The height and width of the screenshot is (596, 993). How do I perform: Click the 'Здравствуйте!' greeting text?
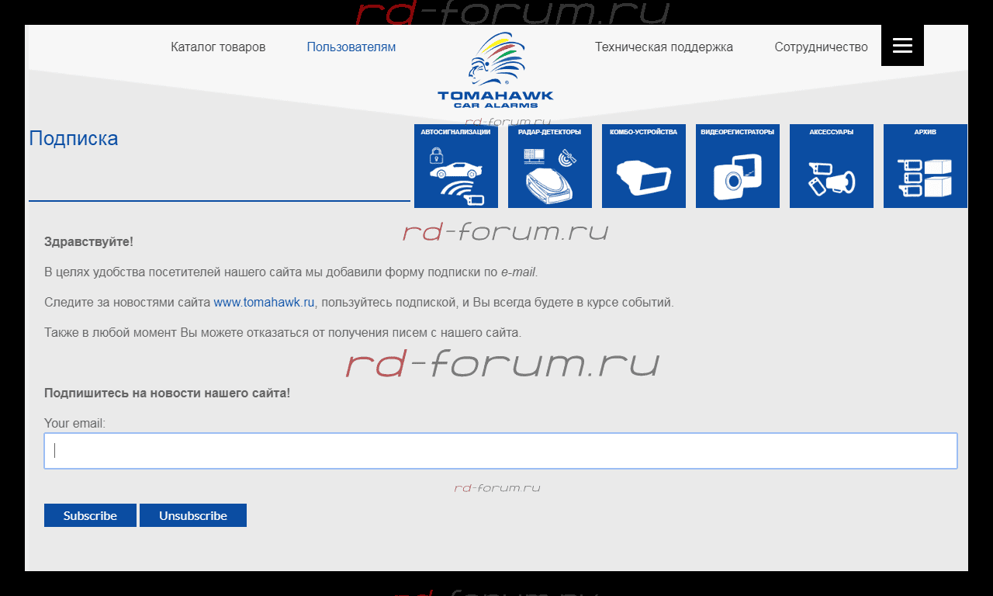[88, 242]
